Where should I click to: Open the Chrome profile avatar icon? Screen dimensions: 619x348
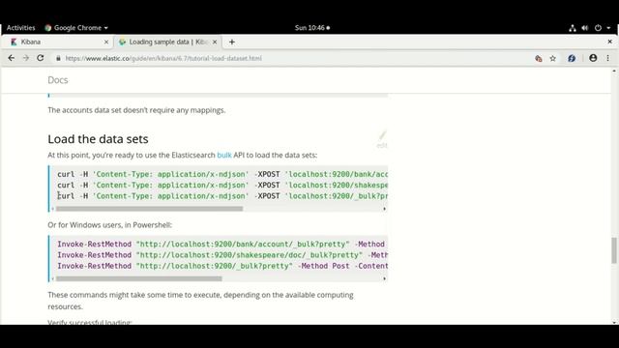pos(593,58)
